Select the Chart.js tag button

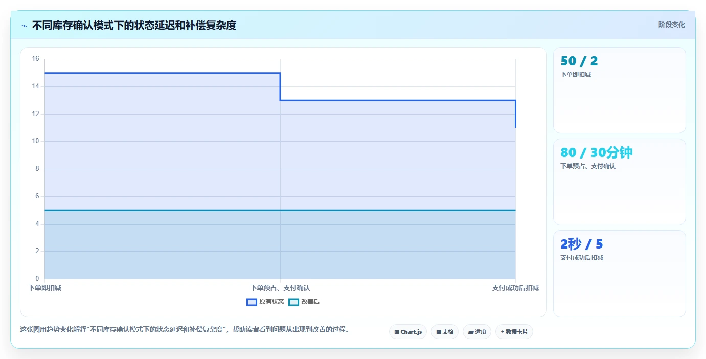(x=408, y=332)
